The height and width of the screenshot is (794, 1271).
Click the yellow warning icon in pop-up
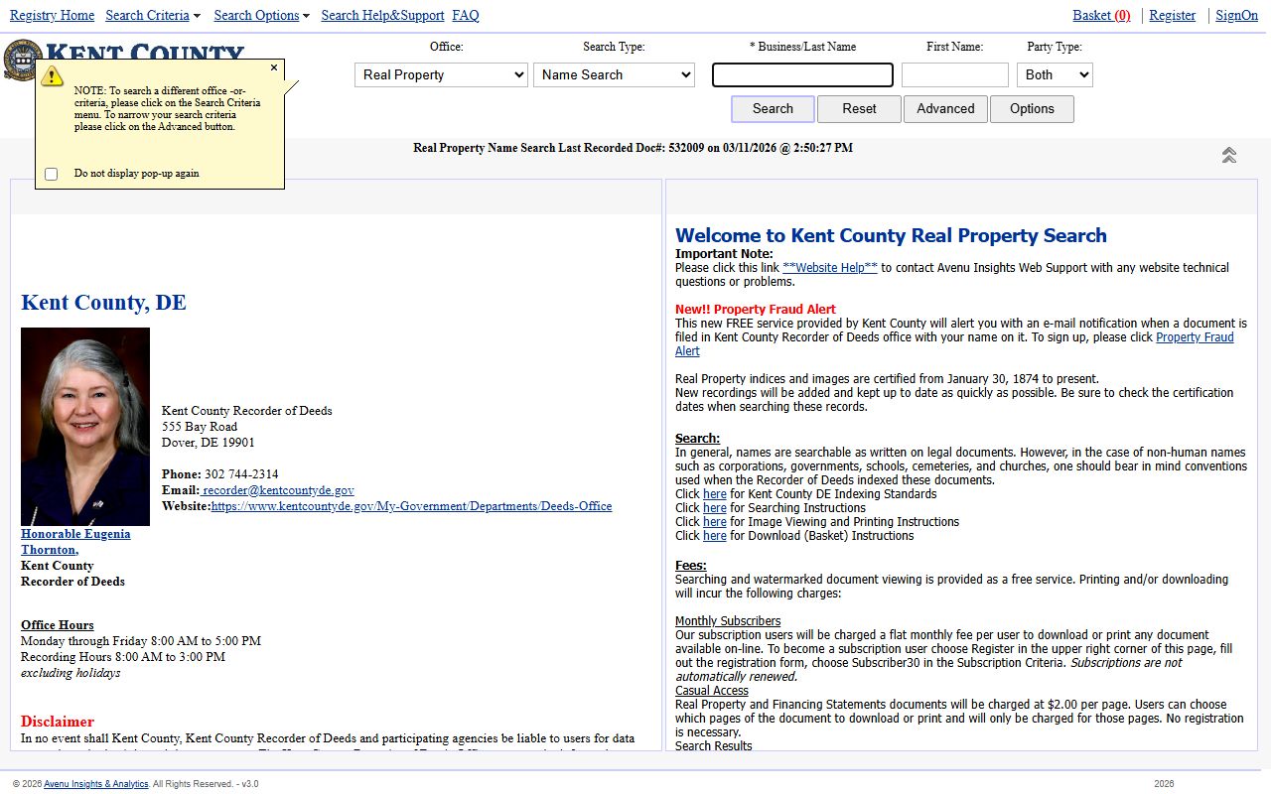pyautogui.click(x=52, y=76)
